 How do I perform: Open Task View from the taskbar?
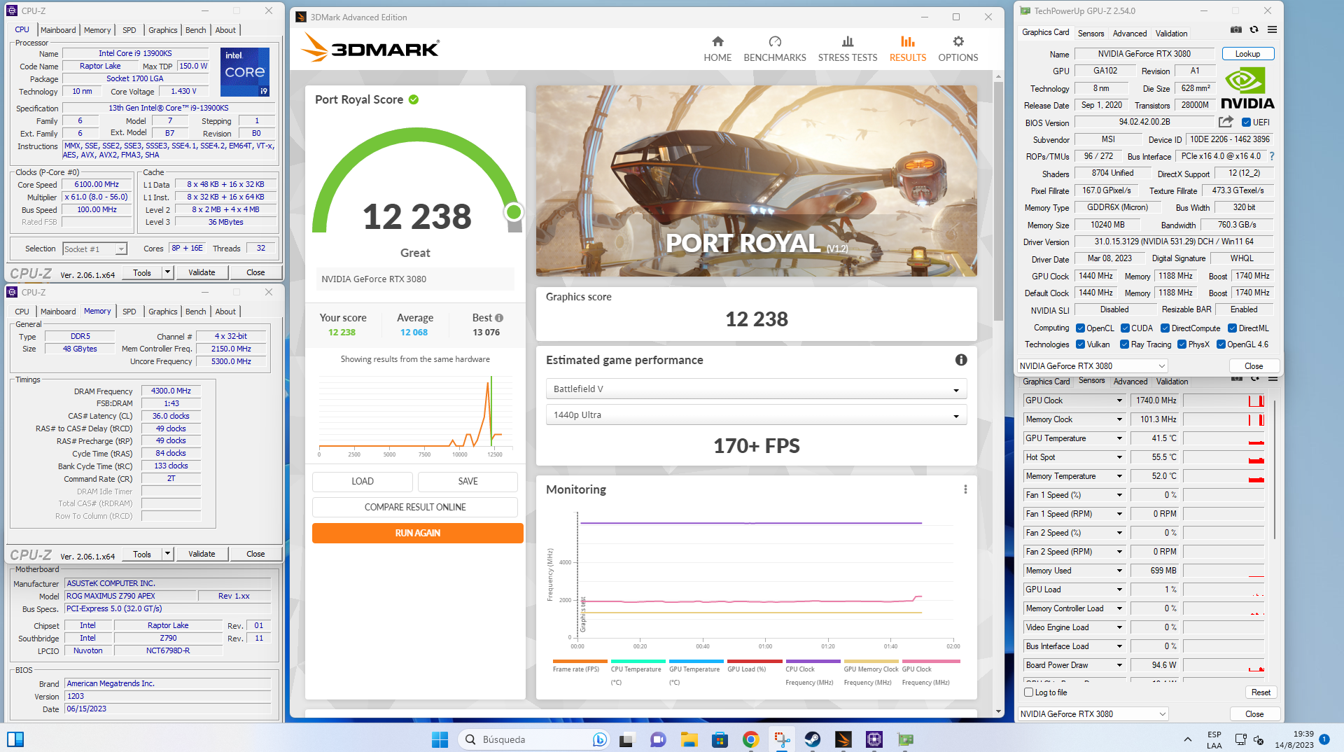point(627,739)
